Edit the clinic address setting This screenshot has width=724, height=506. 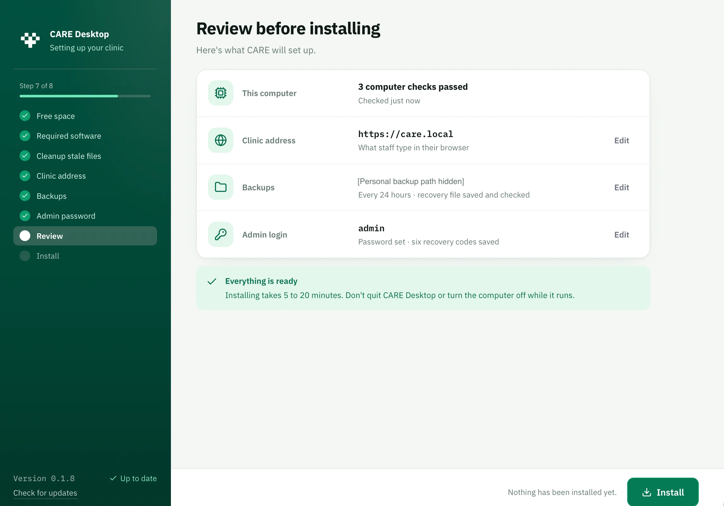[x=622, y=141]
